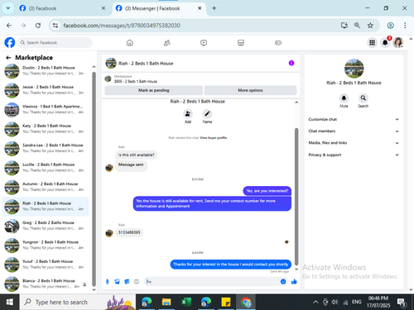Open a new browser tab
Image resolution: width=414 pixels, height=310 pixels.
pyautogui.click(x=214, y=8)
